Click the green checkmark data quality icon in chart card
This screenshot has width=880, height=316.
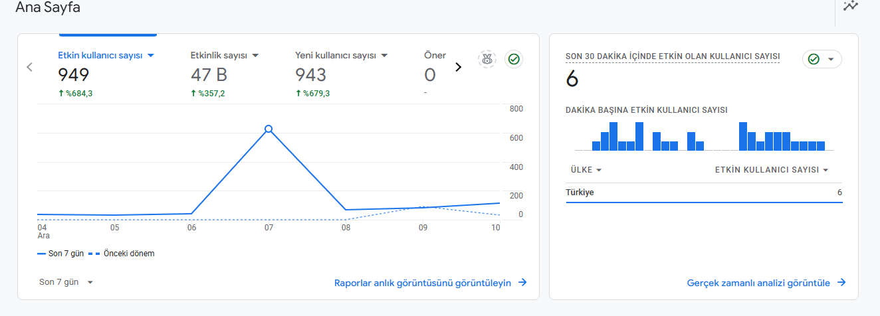click(x=514, y=59)
